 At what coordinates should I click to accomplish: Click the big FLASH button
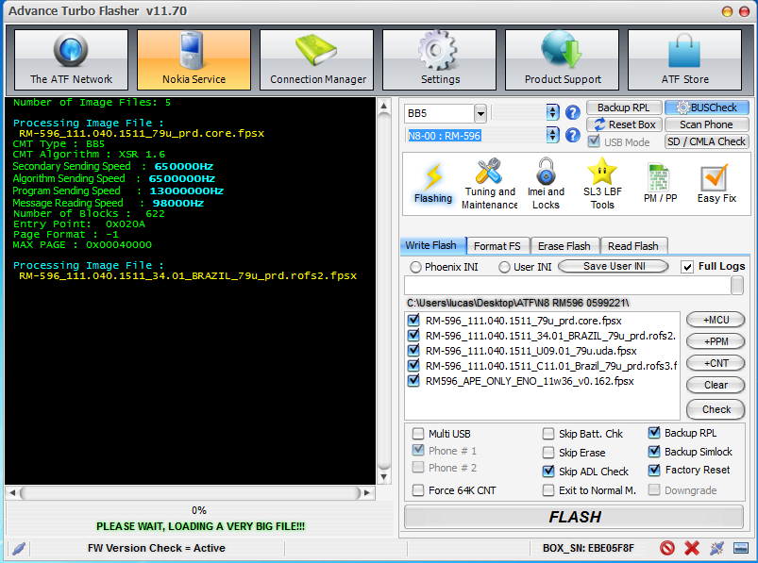click(x=574, y=517)
